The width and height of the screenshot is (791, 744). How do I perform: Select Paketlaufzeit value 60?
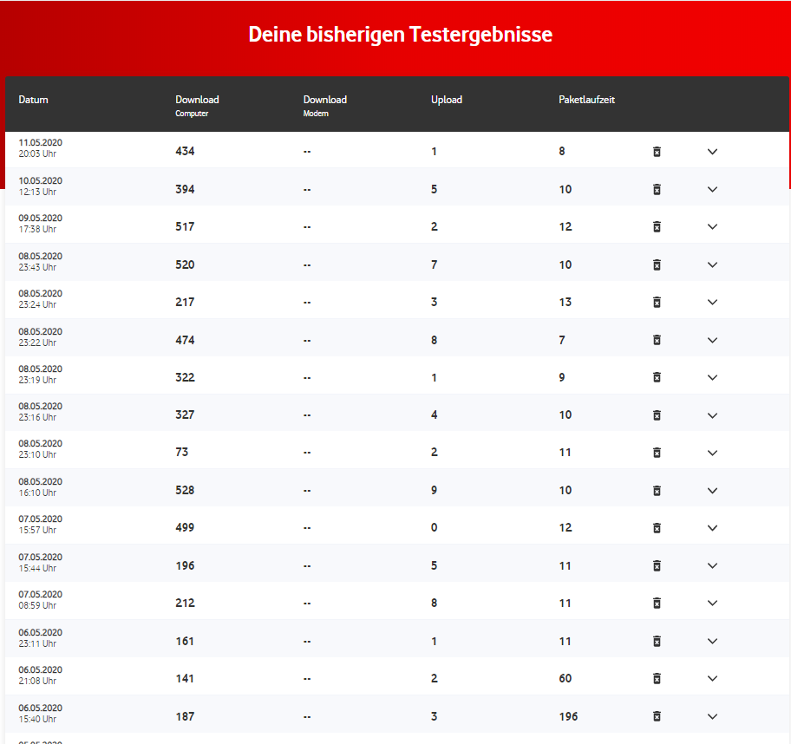(565, 678)
